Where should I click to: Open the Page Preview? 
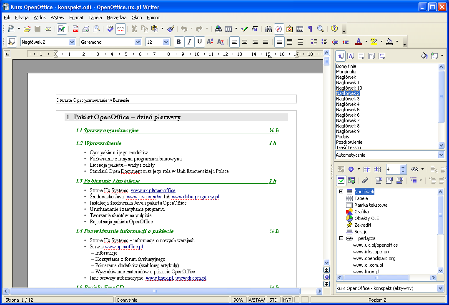click(96, 29)
